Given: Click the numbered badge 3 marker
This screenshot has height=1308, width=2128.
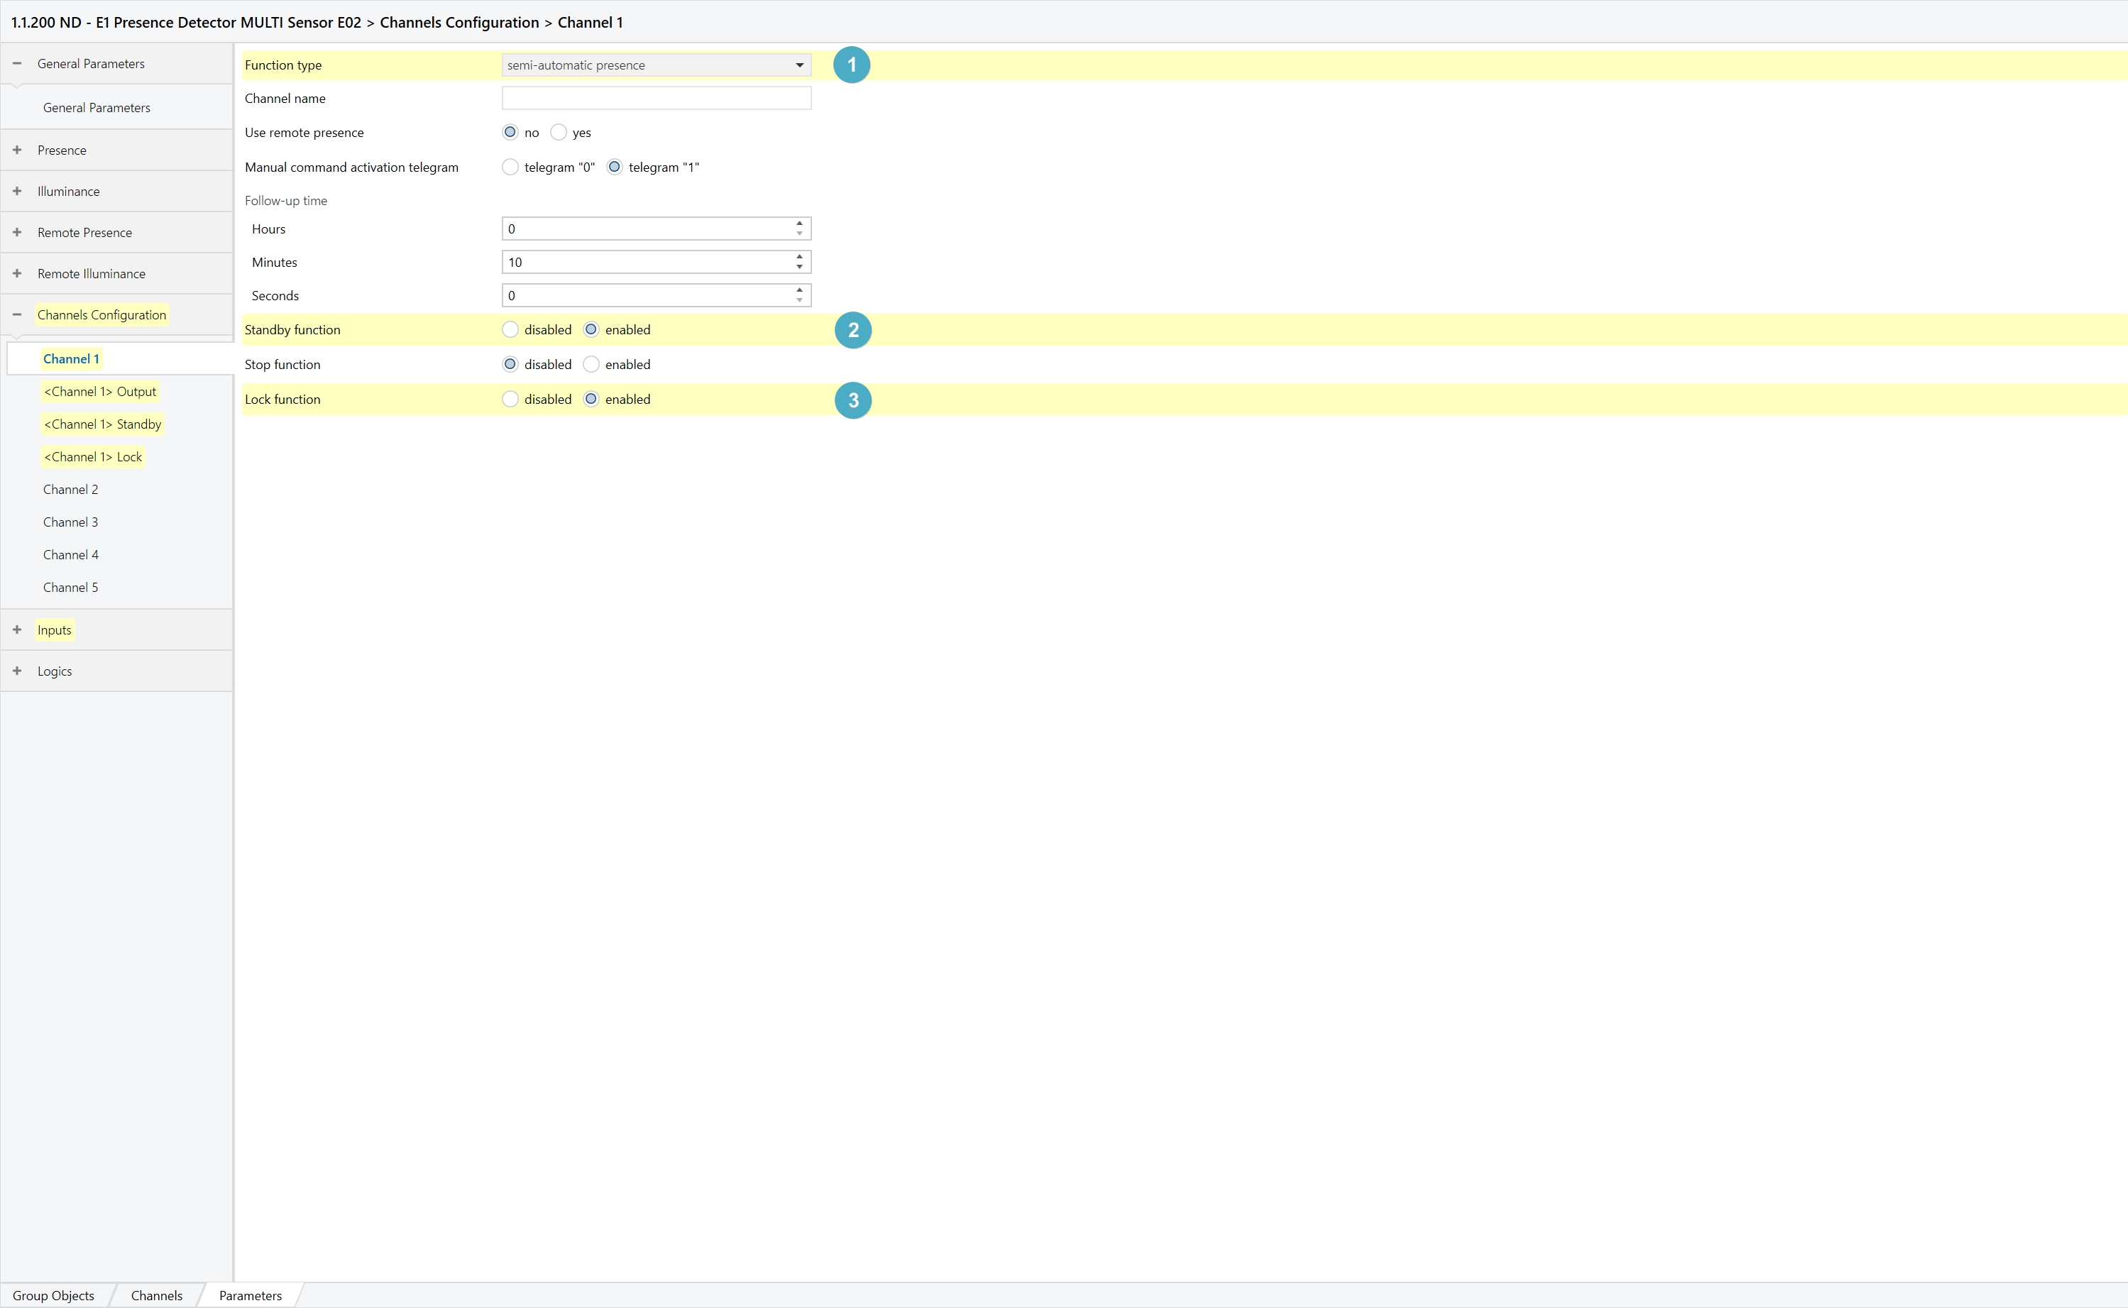Looking at the screenshot, I should pos(853,400).
